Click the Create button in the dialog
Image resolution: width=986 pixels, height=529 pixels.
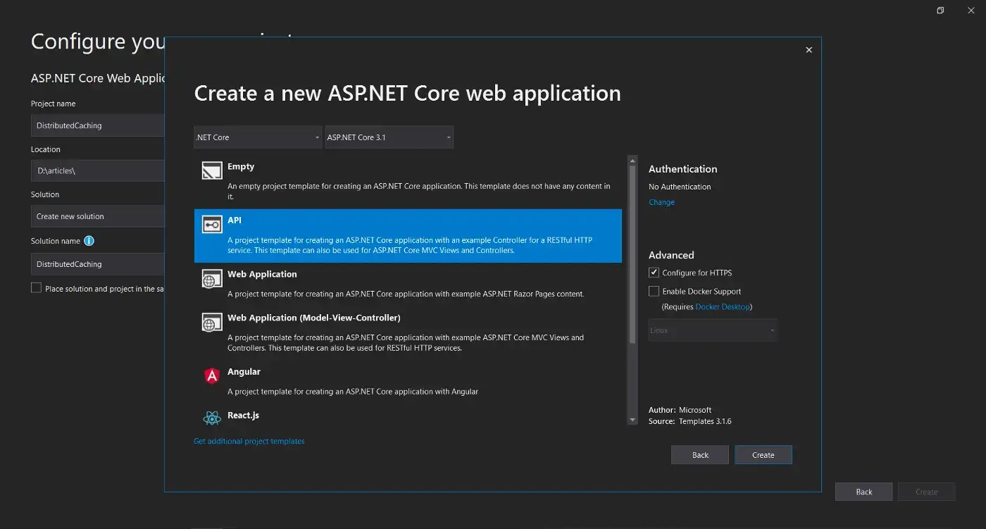763,455
